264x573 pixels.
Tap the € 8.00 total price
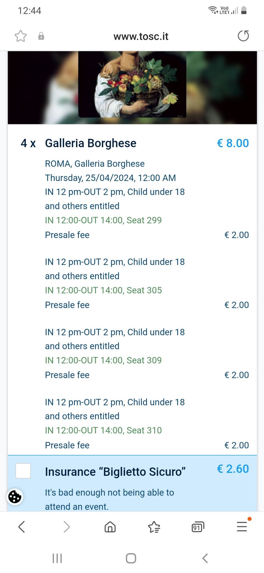pyautogui.click(x=233, y=143)
